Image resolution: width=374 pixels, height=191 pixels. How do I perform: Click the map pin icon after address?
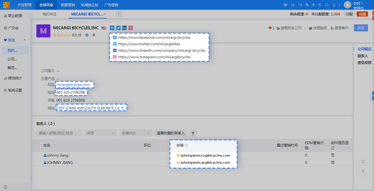click(122, 108)
